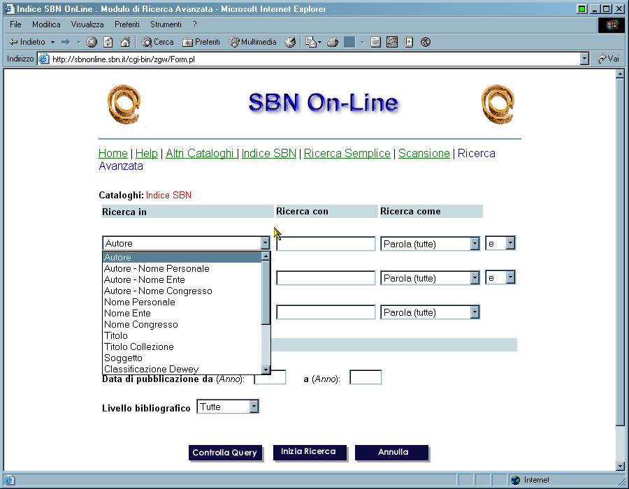Print the page with the printer icon
Image resolution: width=629 pixels, height=489 pixels.
point(333,42)
